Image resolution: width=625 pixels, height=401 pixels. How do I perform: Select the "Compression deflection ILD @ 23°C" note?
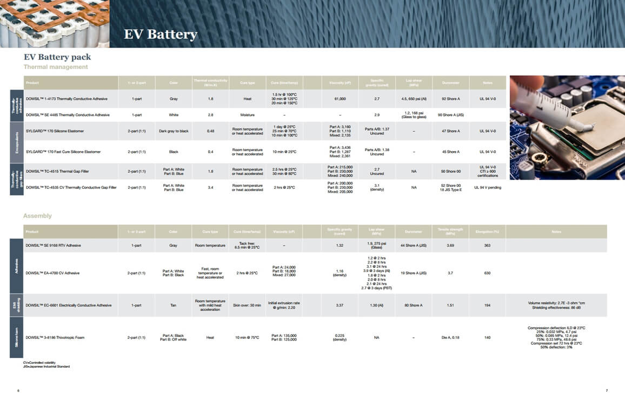tap(556, 328)
